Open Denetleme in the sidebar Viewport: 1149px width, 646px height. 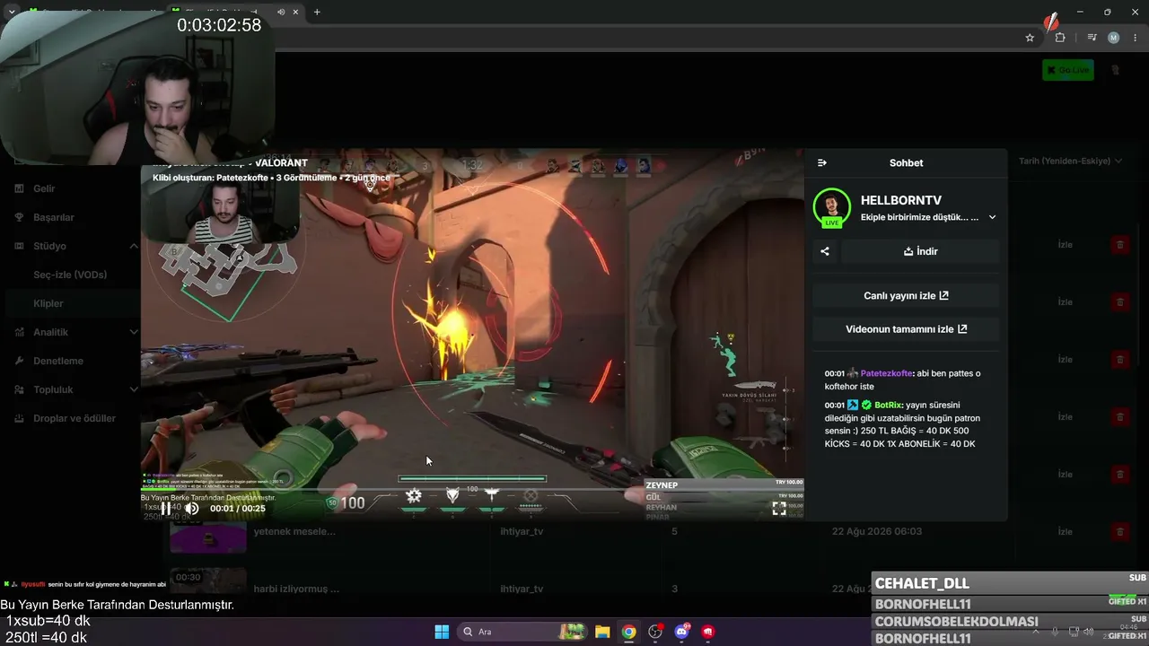(x=58, y=361)
